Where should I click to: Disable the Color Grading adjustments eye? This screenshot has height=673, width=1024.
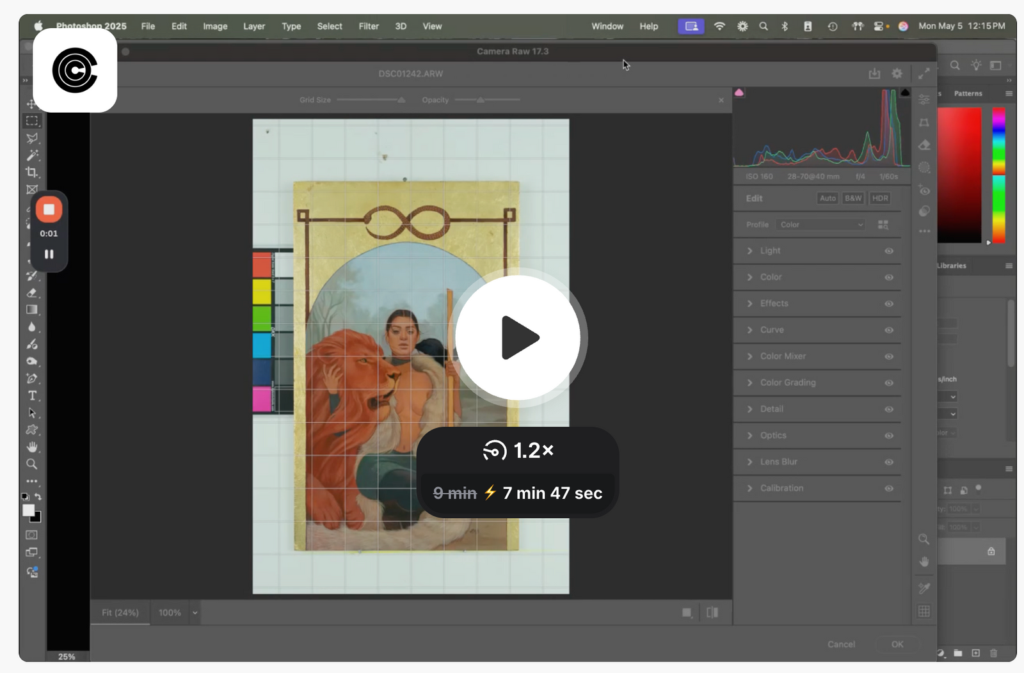(889, 383)
